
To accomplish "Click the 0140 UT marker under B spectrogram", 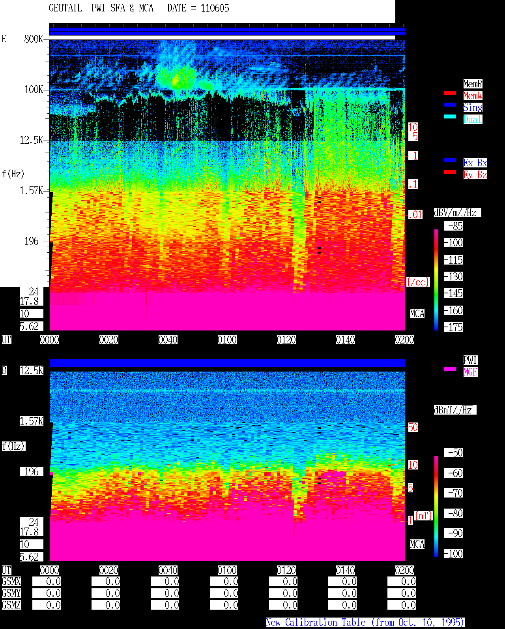I will 346,570.
